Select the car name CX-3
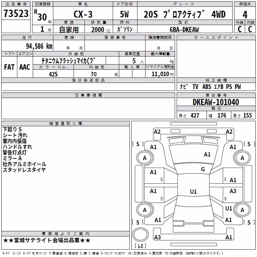Screen dimensions: 257x257 tap(83, 14)
